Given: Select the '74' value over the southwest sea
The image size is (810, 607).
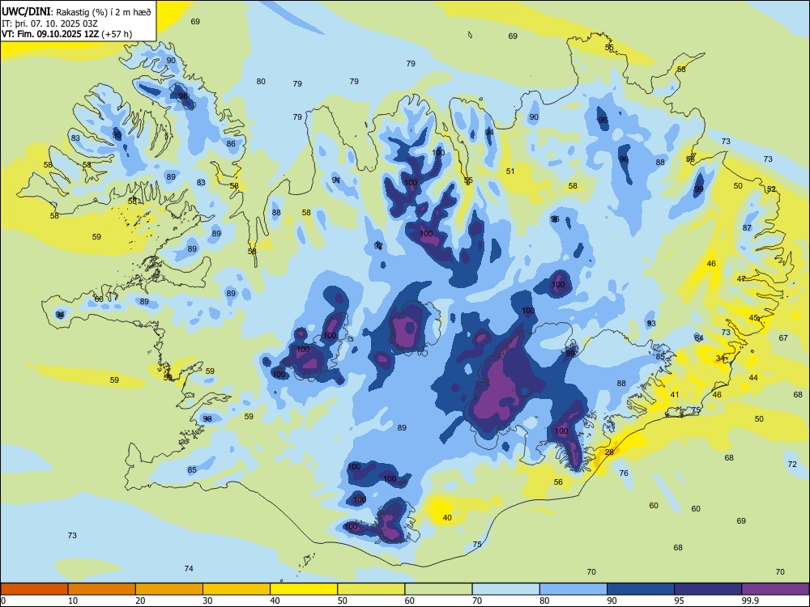Looking at the screenshot, I should click(x=189, y=569).
